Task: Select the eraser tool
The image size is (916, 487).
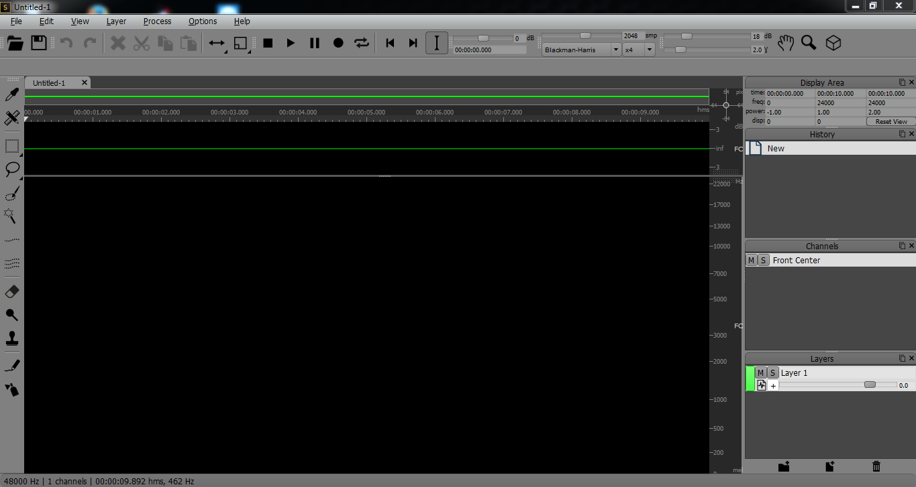Action: pyautogui.click(x=11, y=291)
